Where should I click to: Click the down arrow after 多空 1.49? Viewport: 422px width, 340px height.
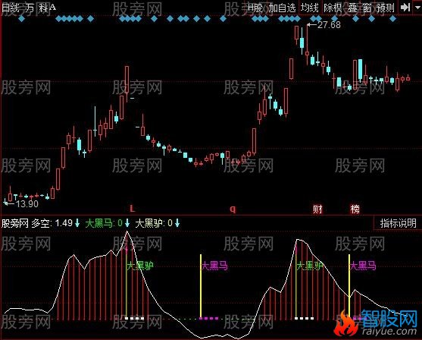pyautogui.click(x=77, y=223)
